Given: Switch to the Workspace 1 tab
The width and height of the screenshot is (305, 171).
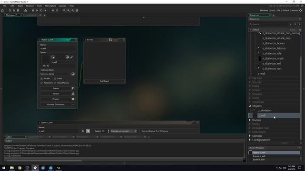Looking at the screenshot, I should click(x=11, y=15).
